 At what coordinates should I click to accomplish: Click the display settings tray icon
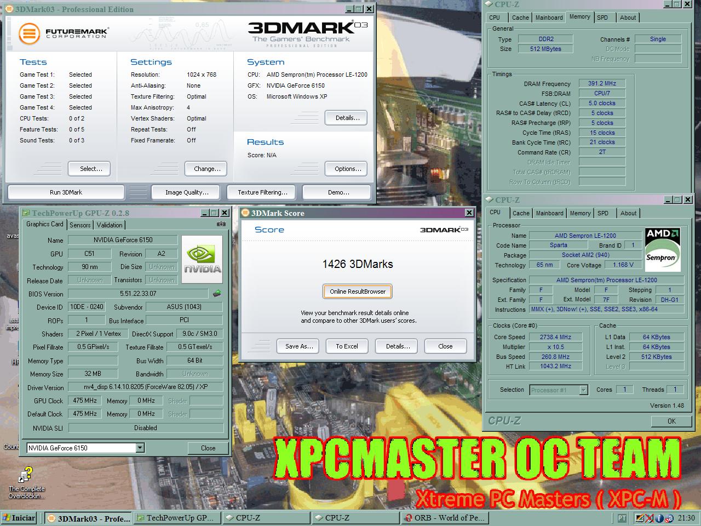tap(639, 518)
